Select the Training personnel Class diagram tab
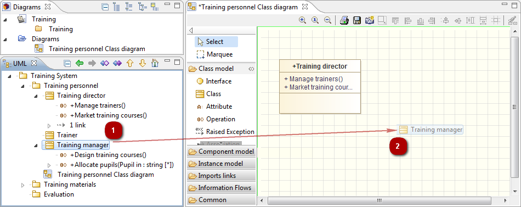The width and height of the screenshot is (521, 207). point(248,7)
